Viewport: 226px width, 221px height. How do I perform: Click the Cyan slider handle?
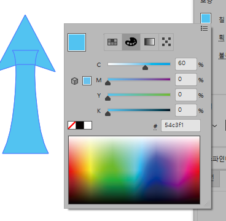145,68
